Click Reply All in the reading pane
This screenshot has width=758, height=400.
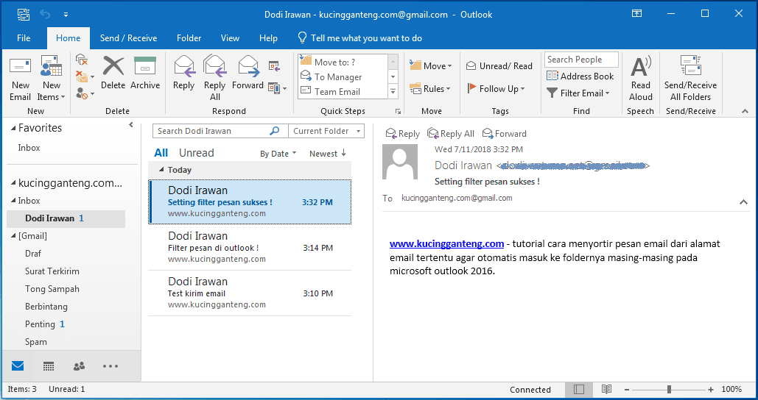pyautogui.click(x=451, y=134)
